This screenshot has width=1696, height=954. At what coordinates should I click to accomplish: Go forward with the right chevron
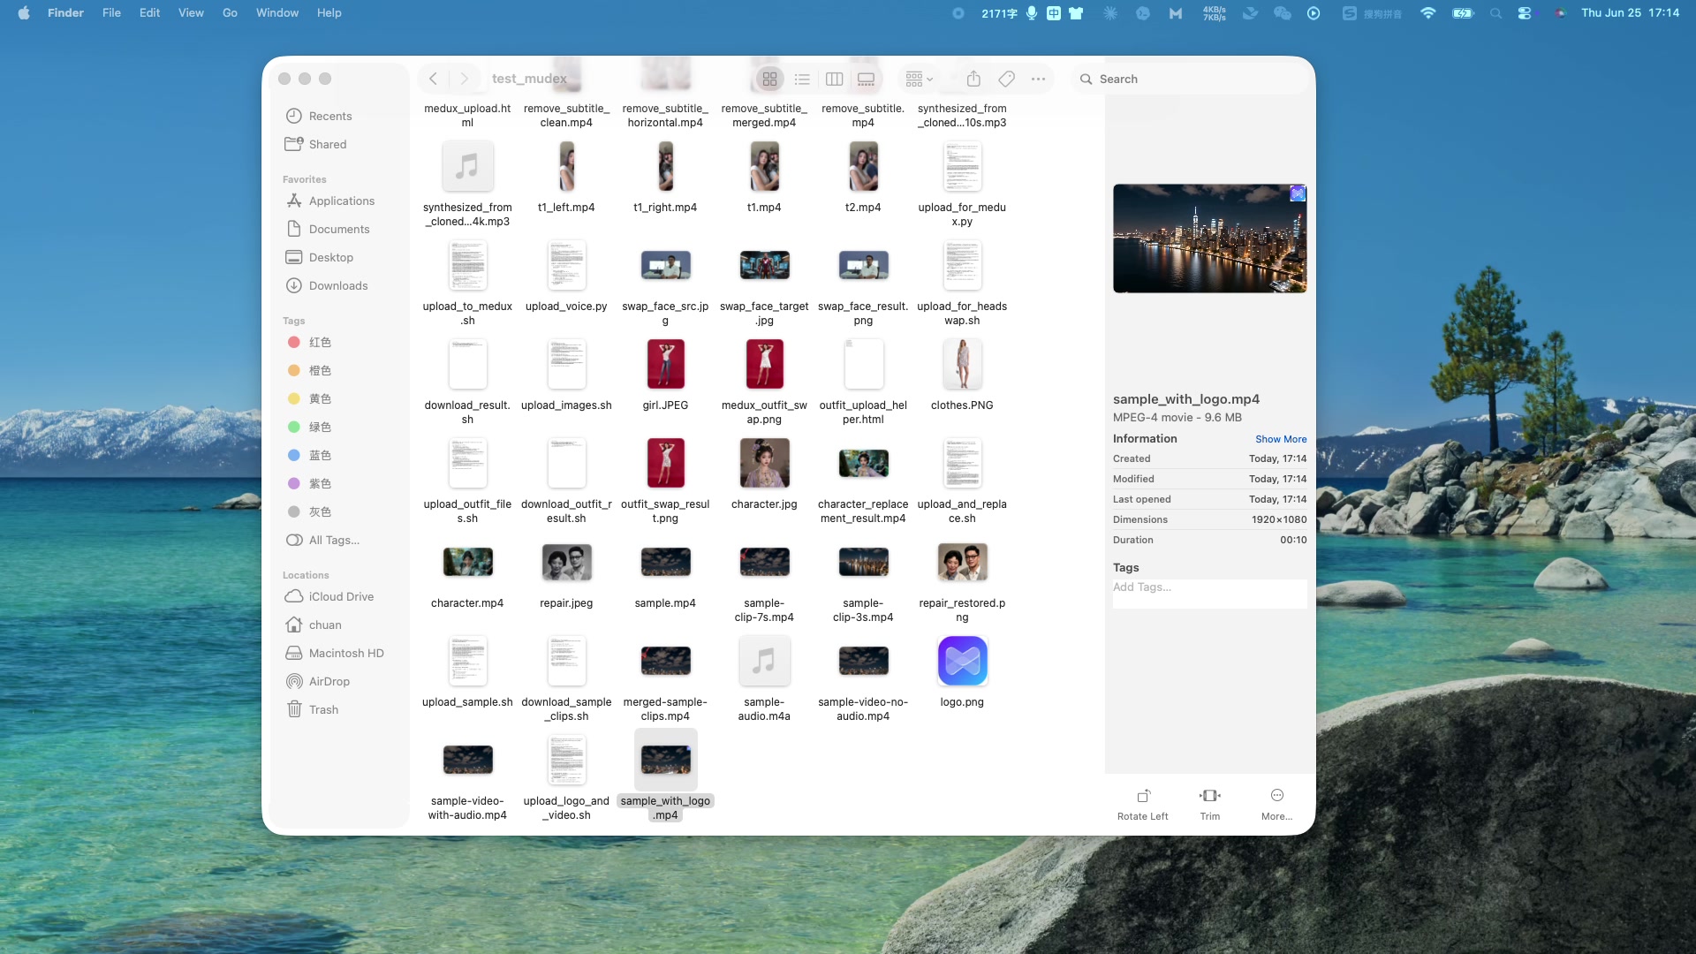tap(464, 79)
